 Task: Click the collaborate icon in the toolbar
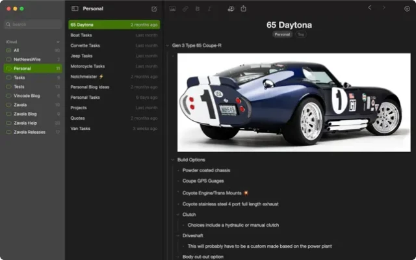coord(231,9)
